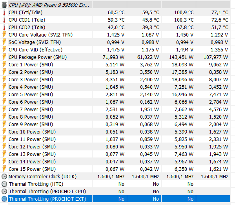Select the CPU Package Power (SMU) label
Screen dimensions: 235x205
click(38, 57)
